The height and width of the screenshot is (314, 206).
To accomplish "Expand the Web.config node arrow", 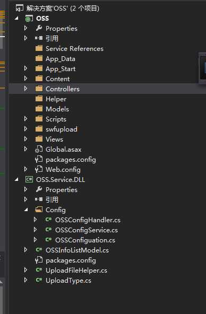I will (25, 169).
